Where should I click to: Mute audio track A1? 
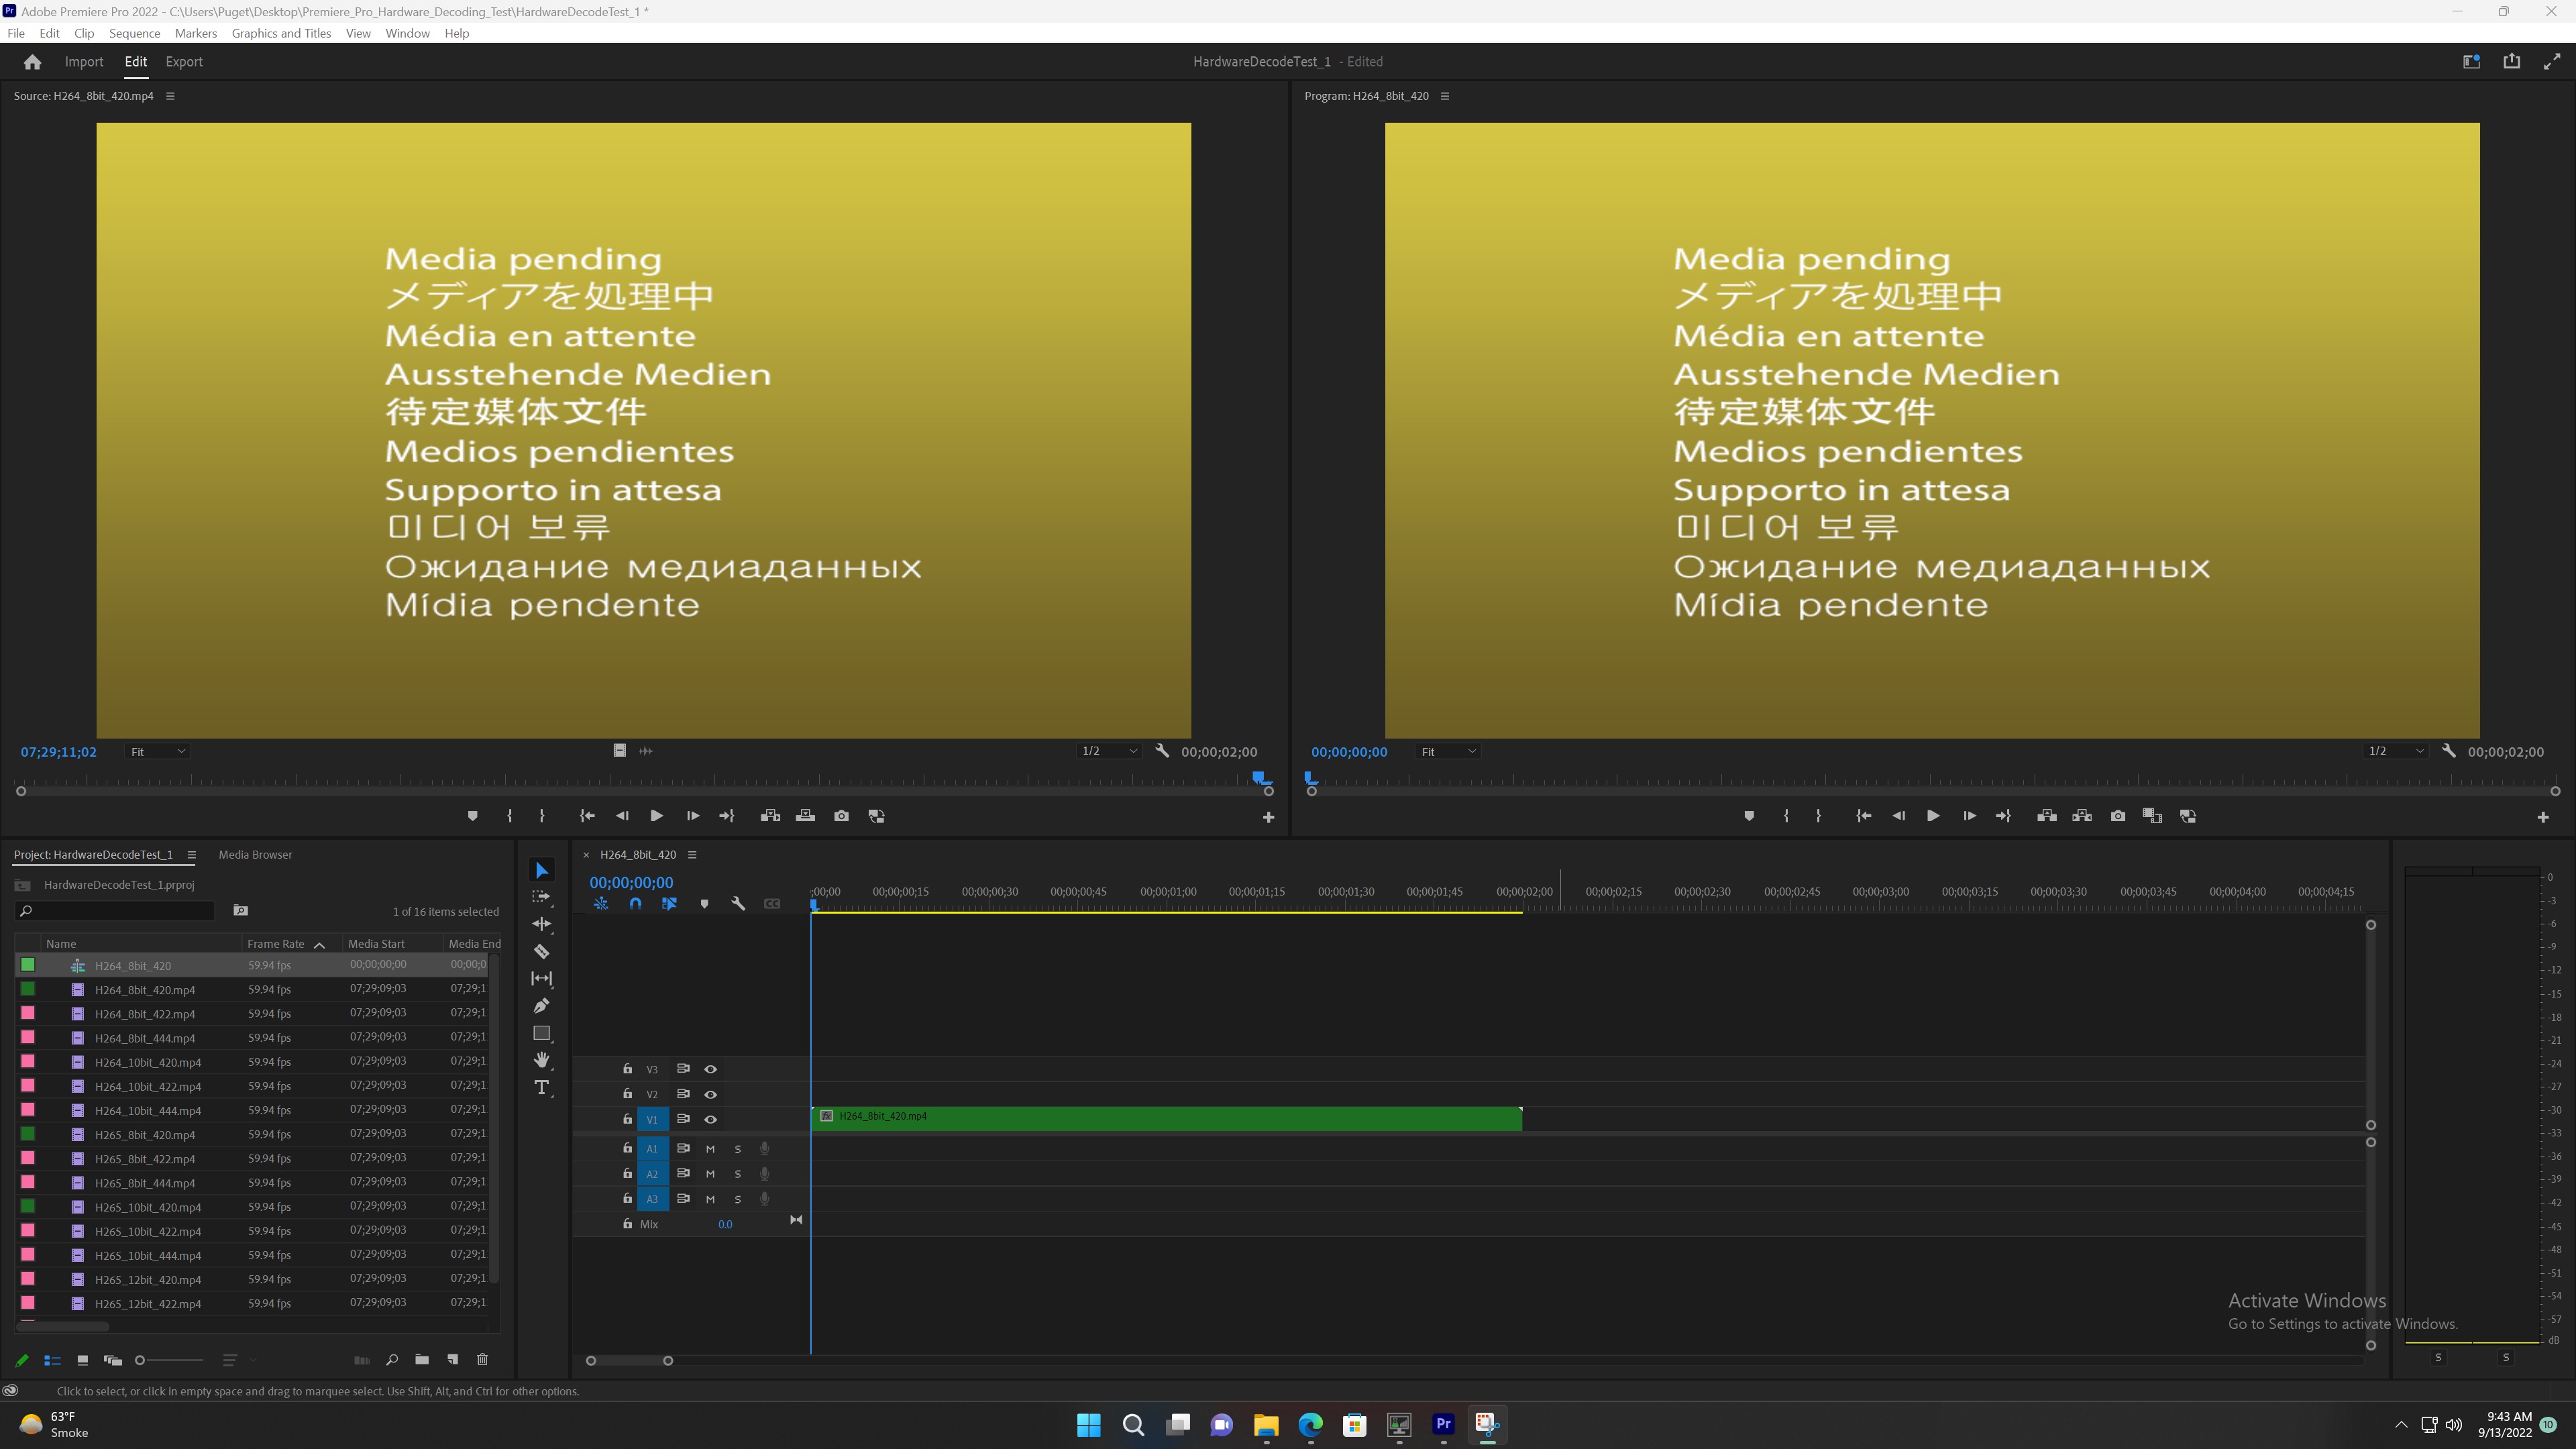click(710, 1148)
